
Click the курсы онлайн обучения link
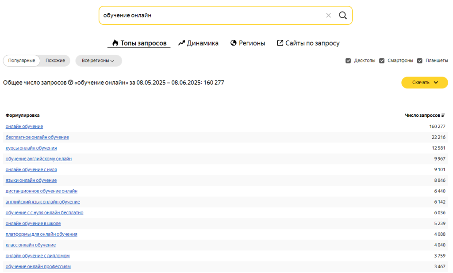tap(31, 148)
